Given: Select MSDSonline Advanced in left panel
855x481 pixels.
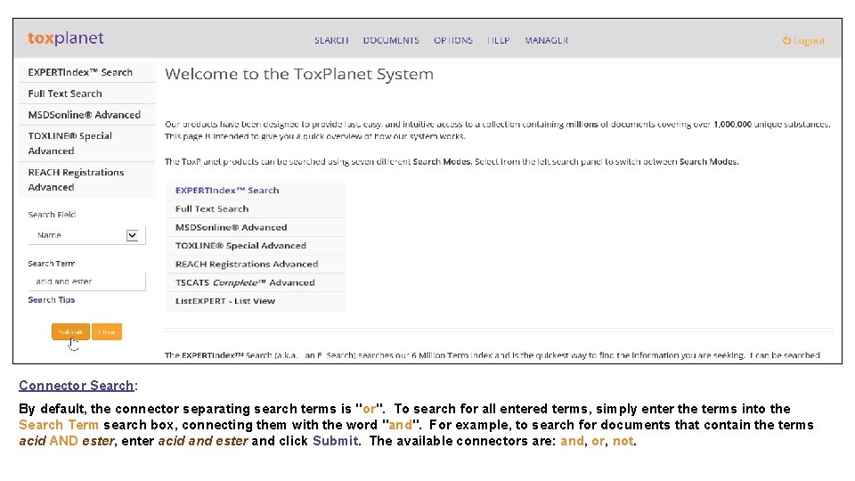Looking at the screenshot, I should (86, 115).
